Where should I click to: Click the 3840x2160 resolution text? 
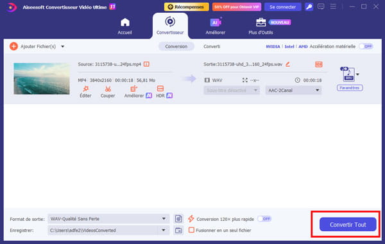101,80
